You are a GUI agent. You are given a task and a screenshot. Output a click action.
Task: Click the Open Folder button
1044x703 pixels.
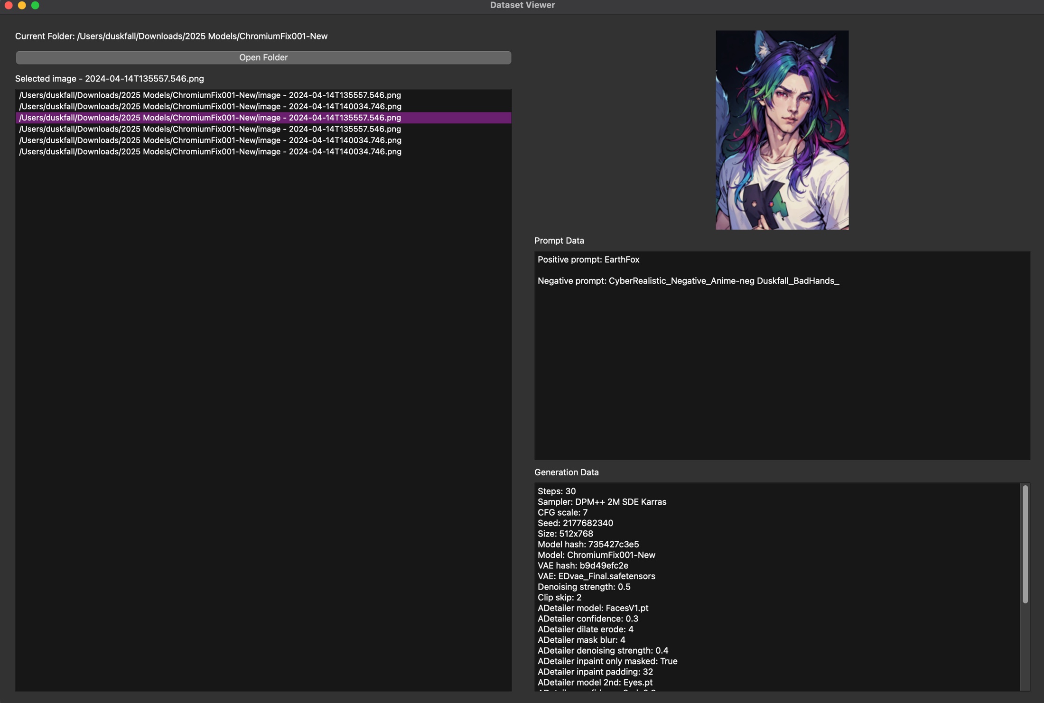click(x=263, y=57)
